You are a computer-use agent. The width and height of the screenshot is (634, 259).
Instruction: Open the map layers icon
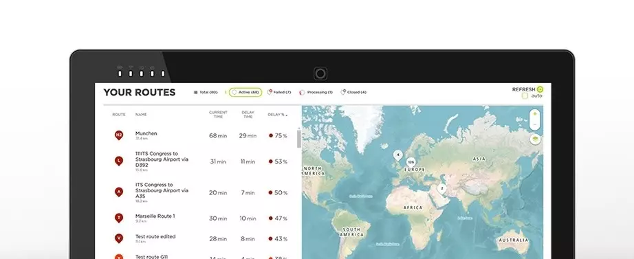click(535, 139)
